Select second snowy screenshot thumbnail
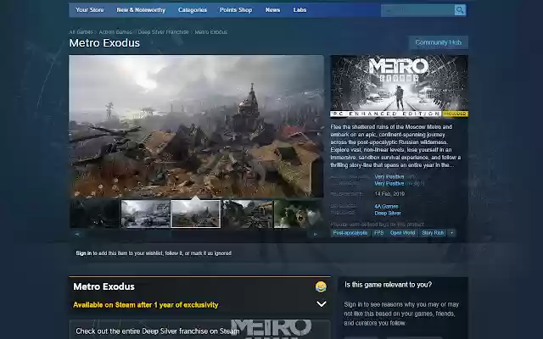This screenshot has width=543, height=339. coord(145,214)
